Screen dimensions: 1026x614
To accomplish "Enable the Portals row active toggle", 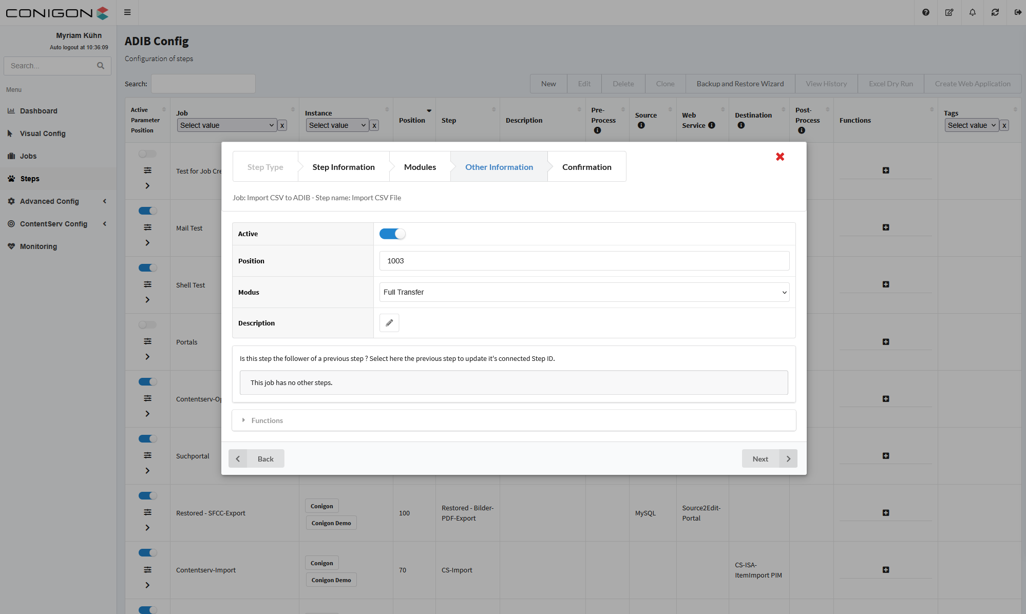I will click(148, 325).
